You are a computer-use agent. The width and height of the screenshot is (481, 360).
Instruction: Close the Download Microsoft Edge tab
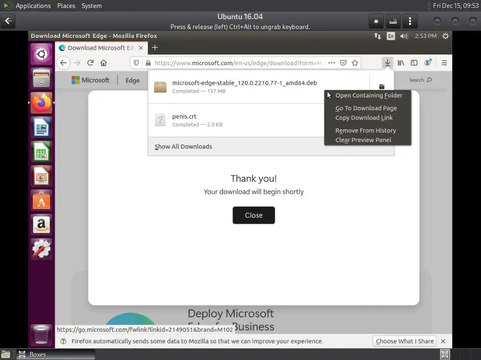pos(141,48)
